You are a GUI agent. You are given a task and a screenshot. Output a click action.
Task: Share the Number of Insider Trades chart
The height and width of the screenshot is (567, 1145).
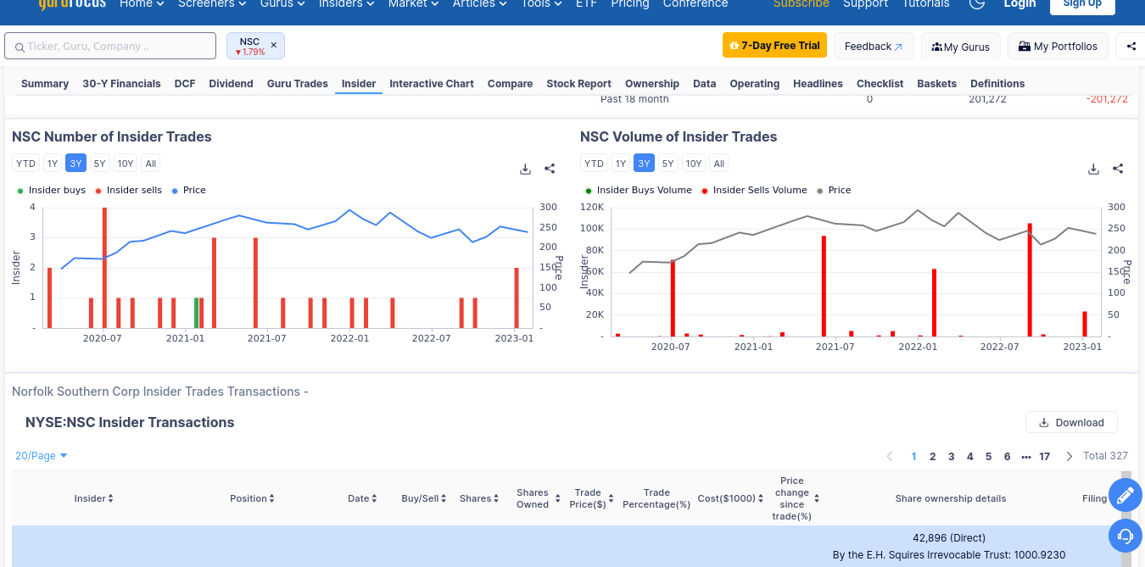click(550, 169)
